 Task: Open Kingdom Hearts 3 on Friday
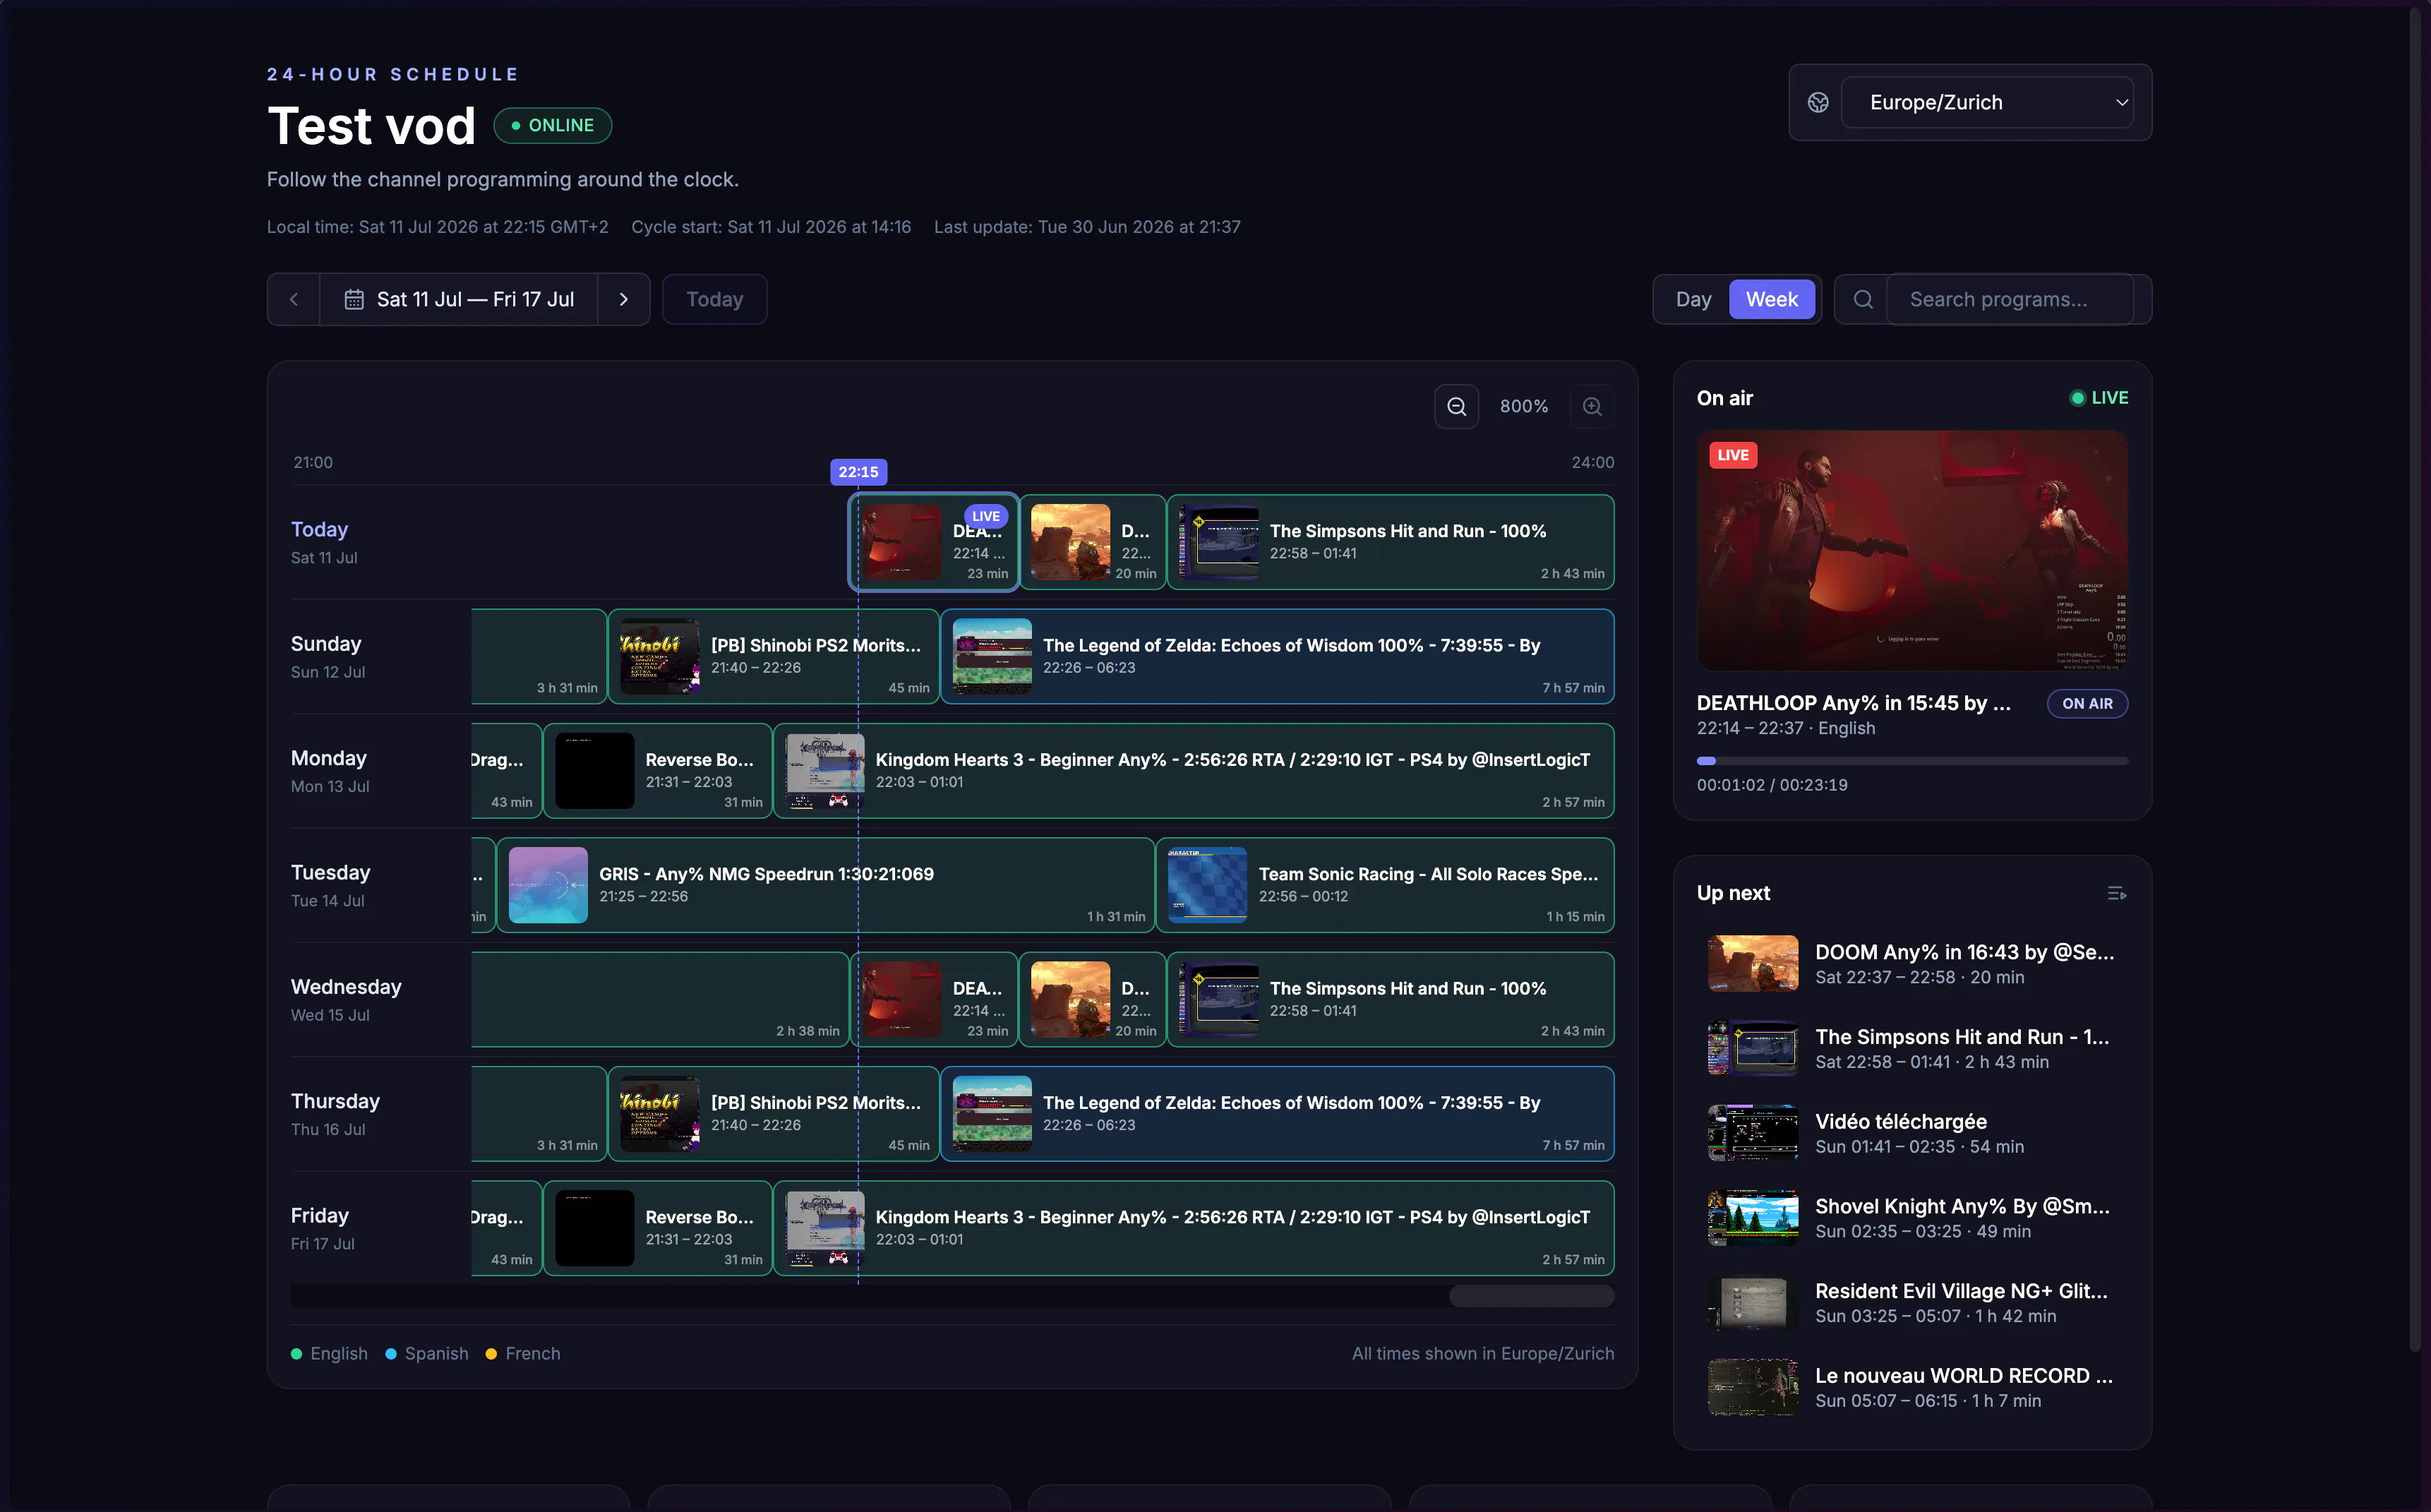tap(1194, 1228)
